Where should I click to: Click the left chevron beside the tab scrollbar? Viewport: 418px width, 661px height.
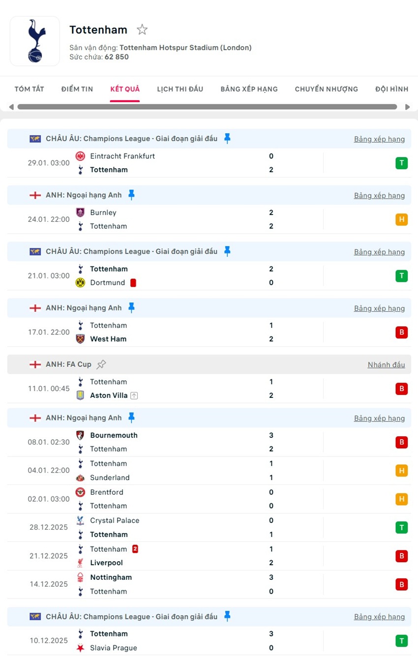coord(10,106)
